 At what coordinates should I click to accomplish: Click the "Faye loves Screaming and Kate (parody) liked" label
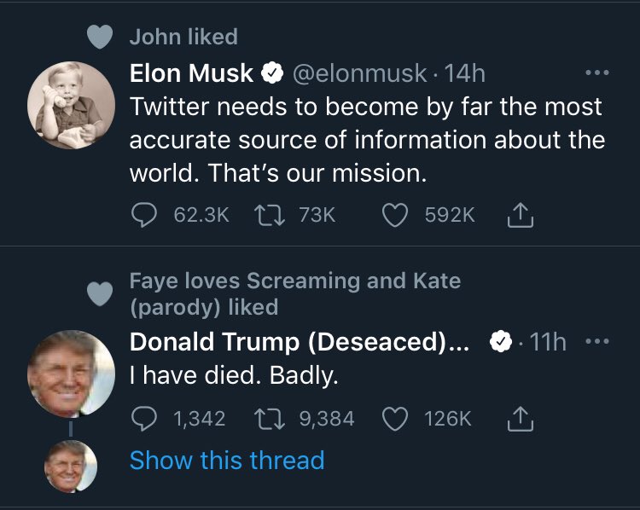tap(294, 293)
